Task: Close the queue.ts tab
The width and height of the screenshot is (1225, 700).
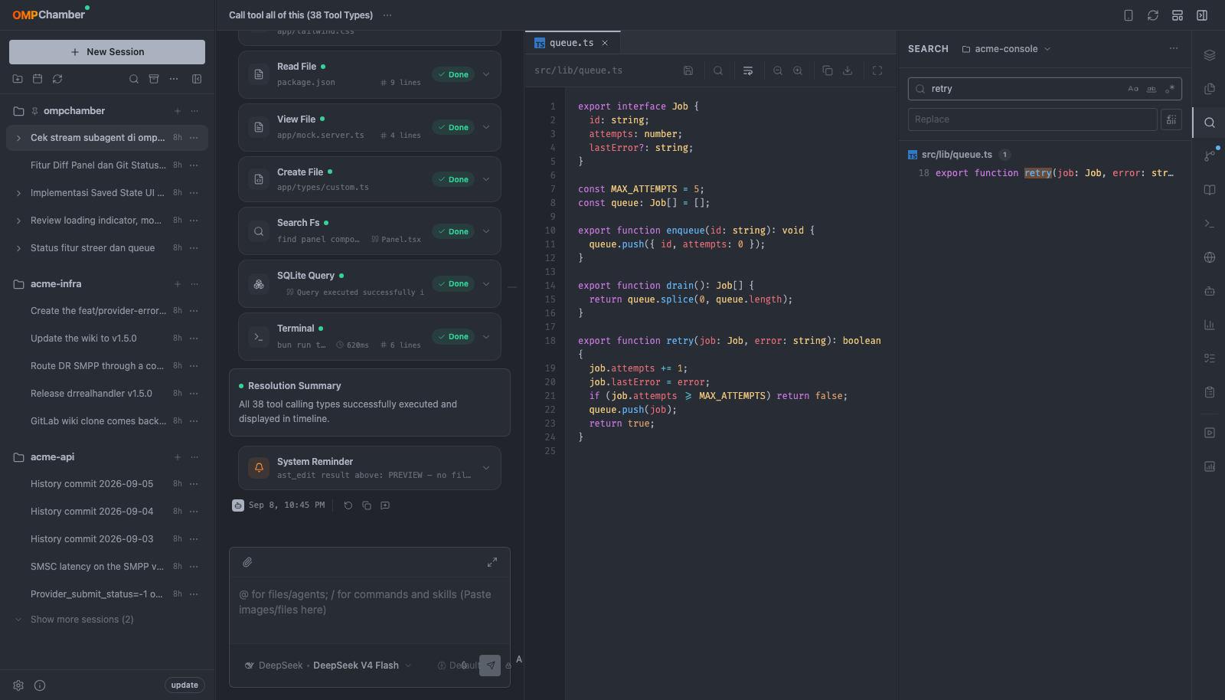Action: 605,43
